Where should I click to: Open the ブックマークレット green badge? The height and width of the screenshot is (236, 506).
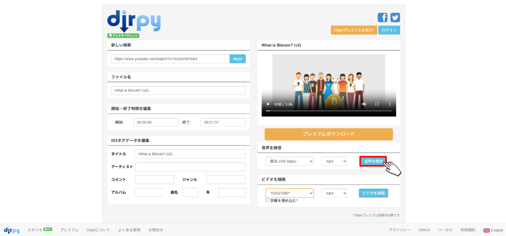point(123,36)
